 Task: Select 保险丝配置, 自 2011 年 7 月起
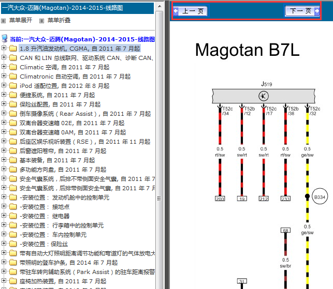pos(60,104)
